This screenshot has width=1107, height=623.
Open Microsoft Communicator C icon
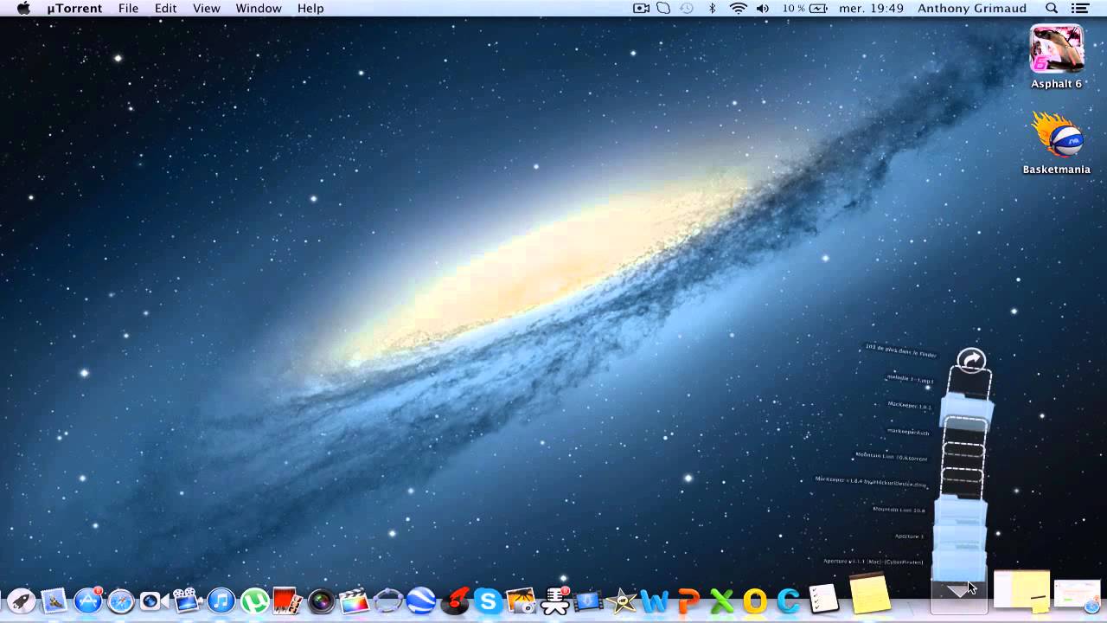coord(789,600)
